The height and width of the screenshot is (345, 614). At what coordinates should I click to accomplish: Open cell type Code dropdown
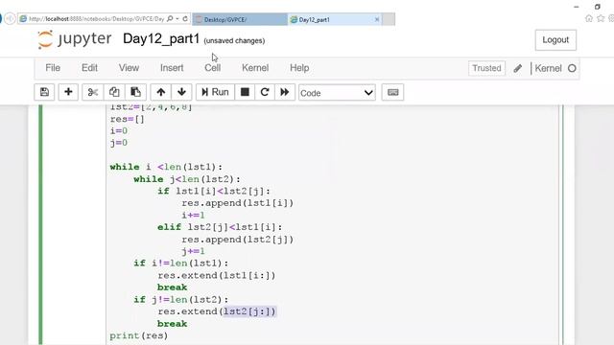(337, 93)
